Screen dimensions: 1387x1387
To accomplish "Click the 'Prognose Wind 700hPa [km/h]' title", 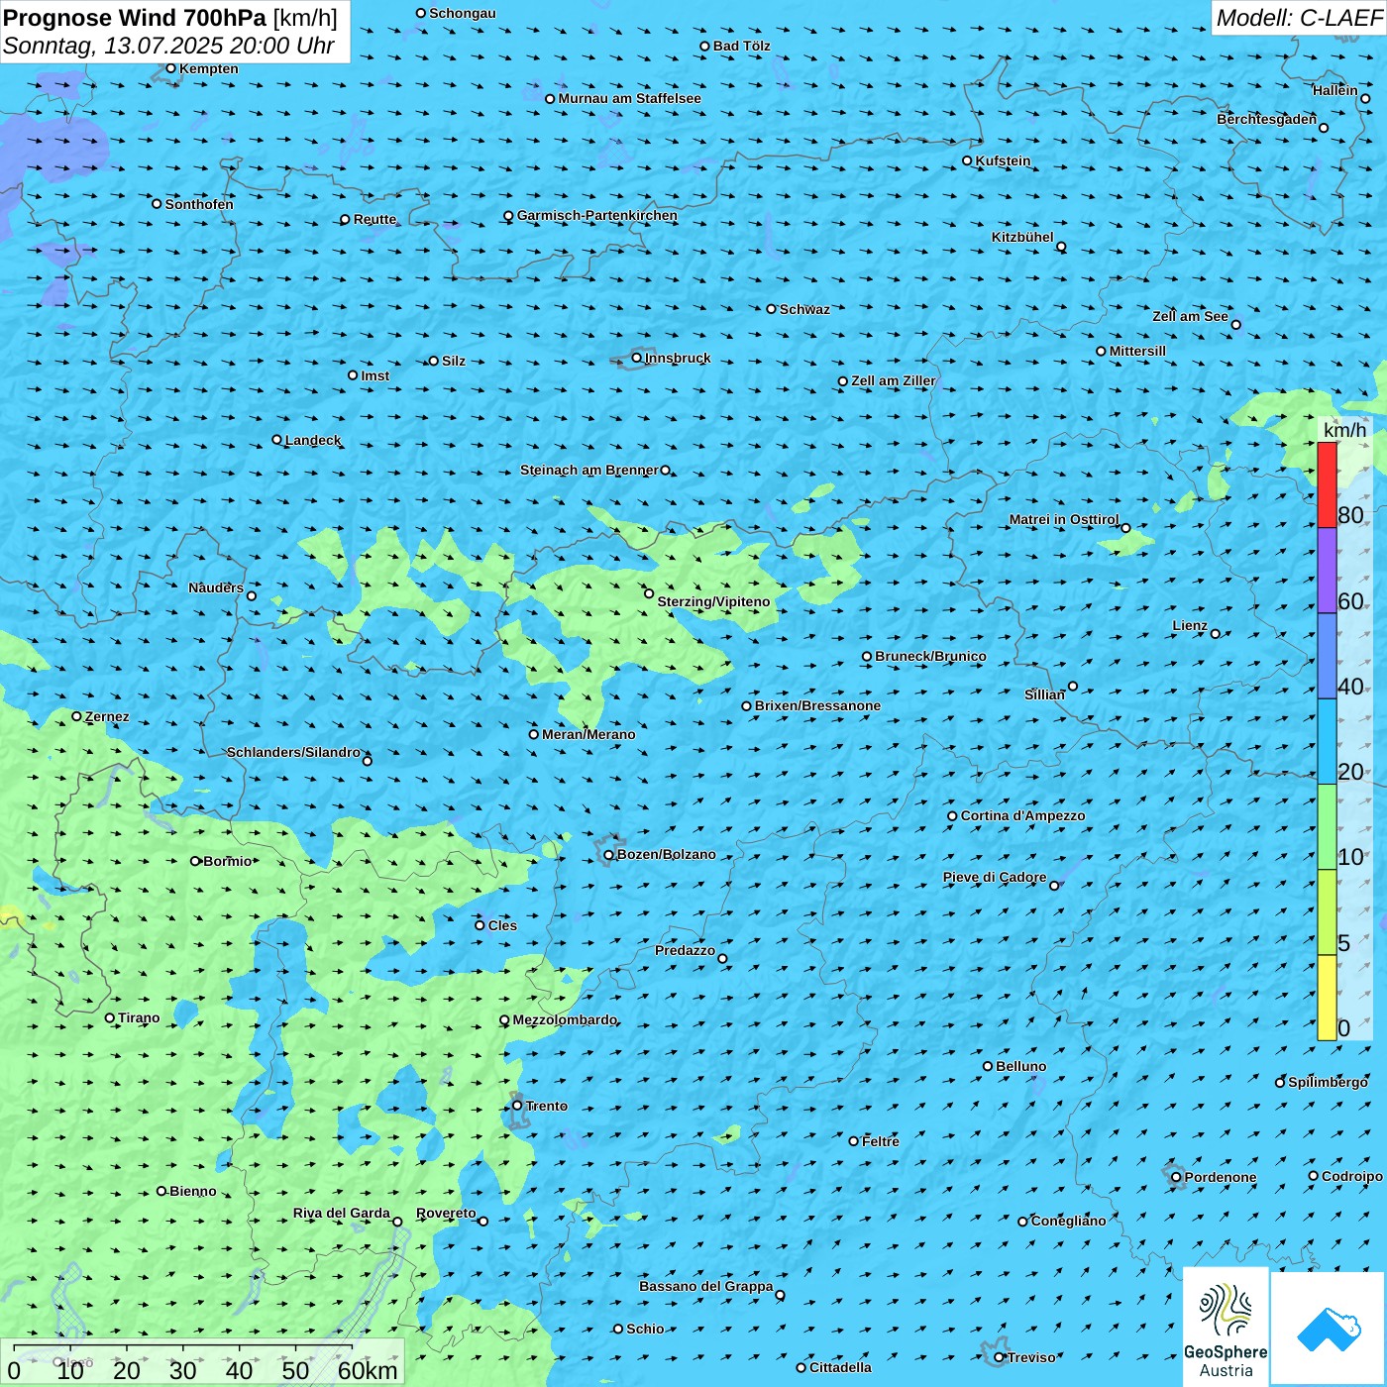I will pos(170,18).
